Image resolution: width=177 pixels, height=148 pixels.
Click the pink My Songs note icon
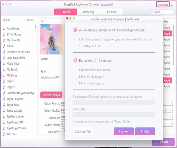[x=4, y=75]
